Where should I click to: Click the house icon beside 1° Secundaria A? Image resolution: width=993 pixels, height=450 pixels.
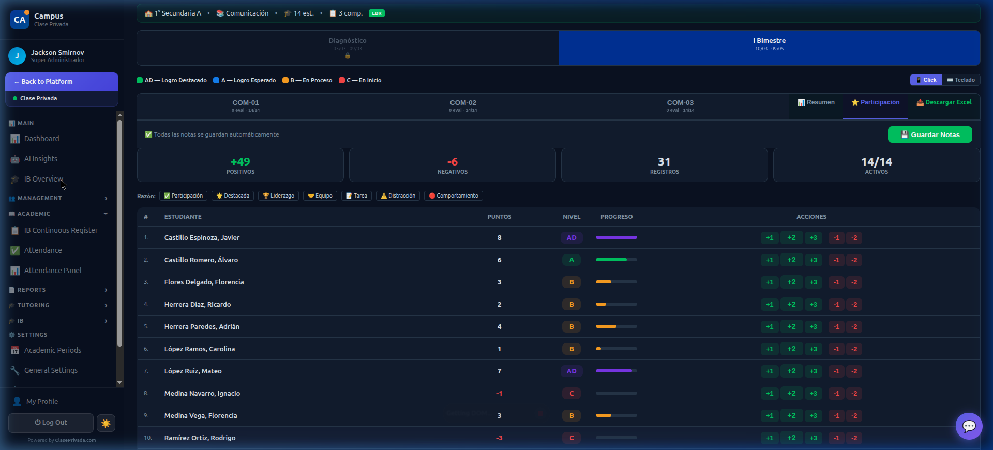(x=148, y=13)
